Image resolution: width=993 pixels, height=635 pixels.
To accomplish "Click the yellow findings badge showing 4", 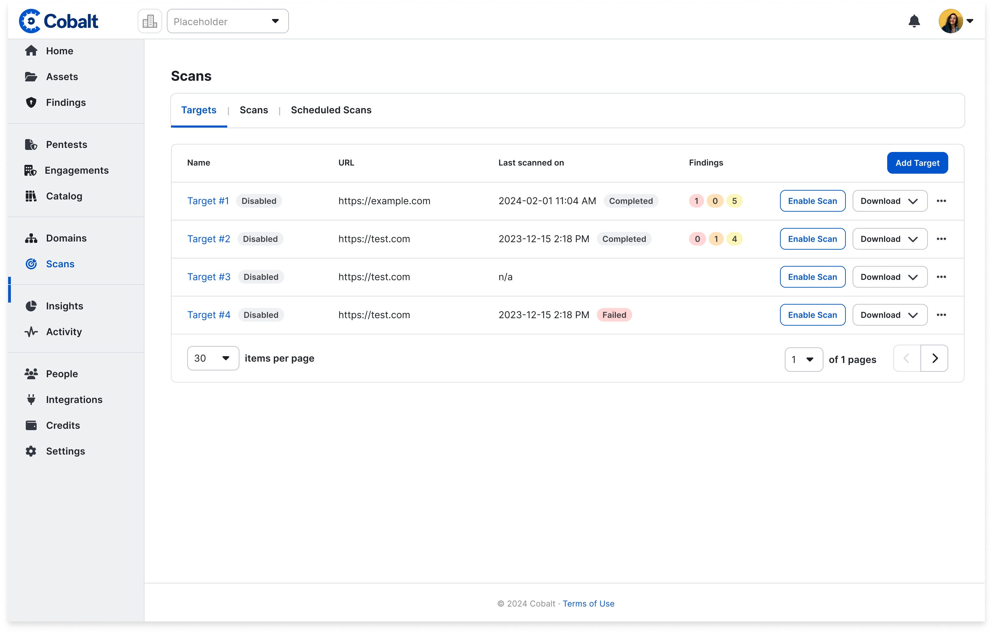I will point(735,239).
